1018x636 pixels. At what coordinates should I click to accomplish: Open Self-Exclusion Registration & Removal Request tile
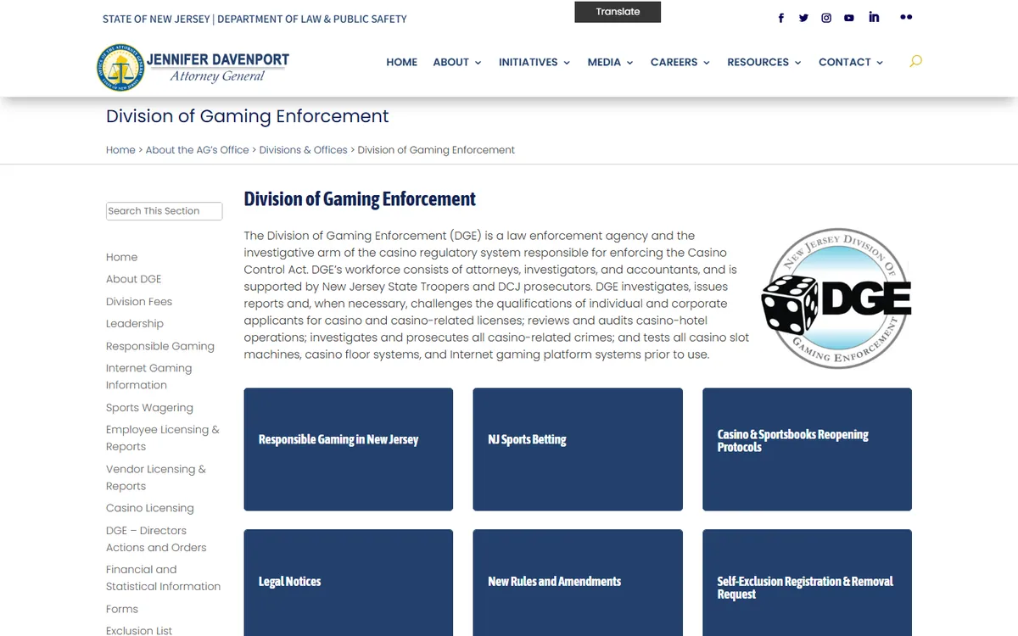[807, 583]
